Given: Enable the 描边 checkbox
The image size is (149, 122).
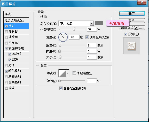Looking at the screenshot, I should click(6, 88).
